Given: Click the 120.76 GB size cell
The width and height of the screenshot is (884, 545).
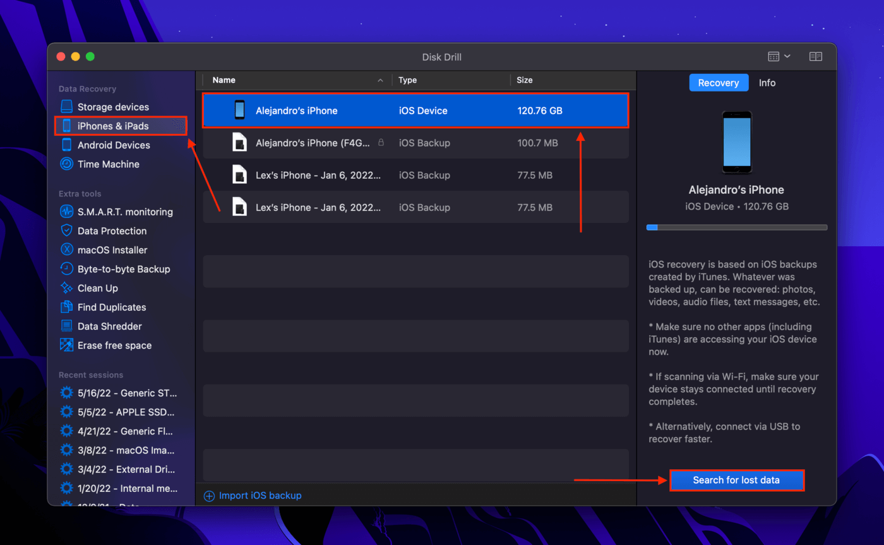Looking at the screenshot, I should tap(540, 111).
